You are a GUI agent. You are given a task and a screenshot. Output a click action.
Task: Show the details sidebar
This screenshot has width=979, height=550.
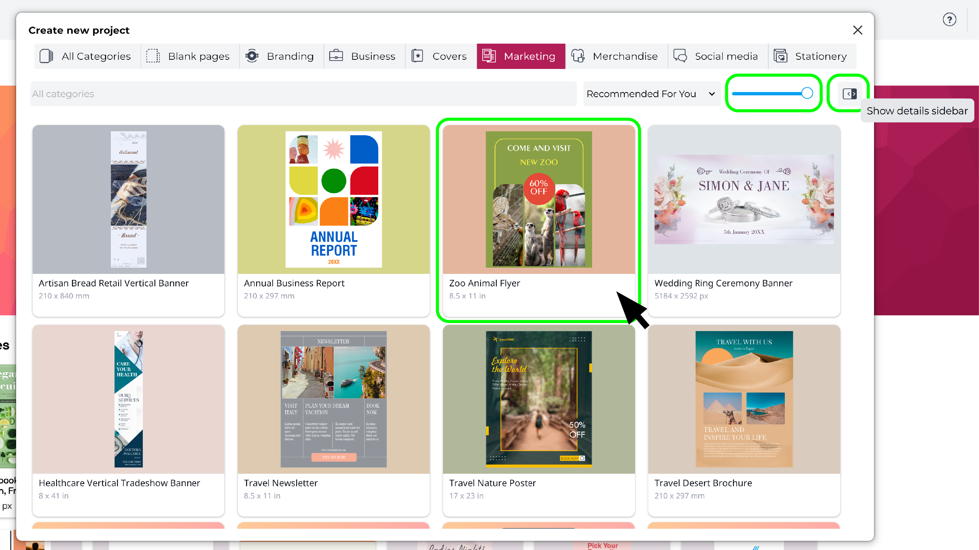(849, 94)
